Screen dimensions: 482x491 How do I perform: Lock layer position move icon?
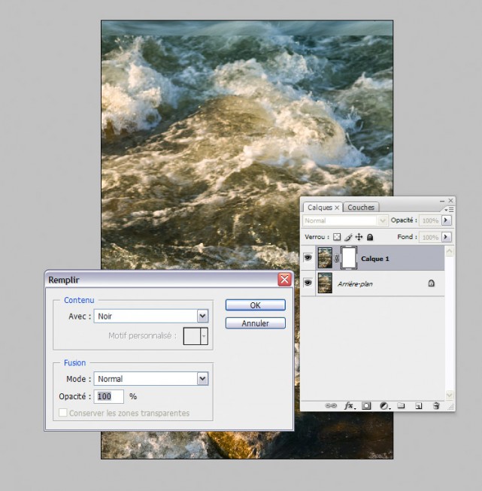pos(359,237)
